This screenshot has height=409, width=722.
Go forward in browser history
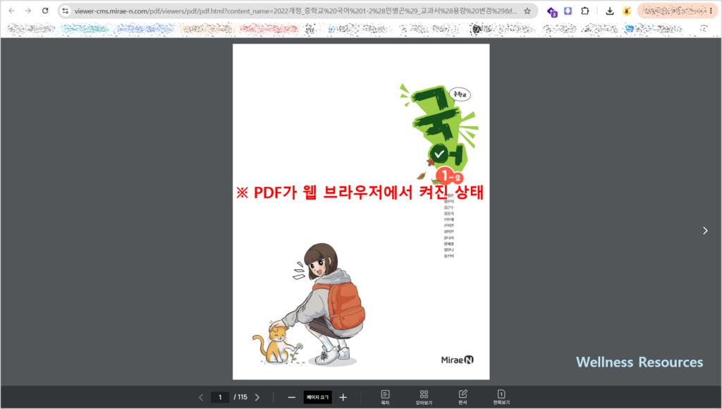[x=28, y=11]
